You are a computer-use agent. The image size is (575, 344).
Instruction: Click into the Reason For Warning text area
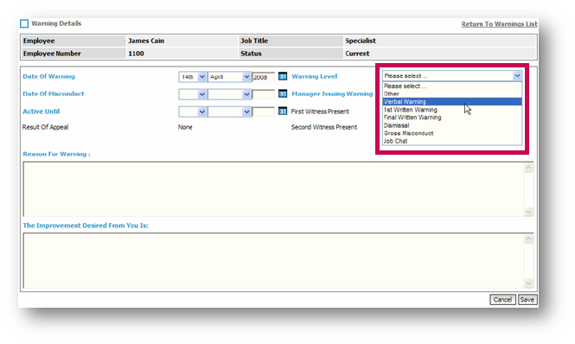(273, 189)
